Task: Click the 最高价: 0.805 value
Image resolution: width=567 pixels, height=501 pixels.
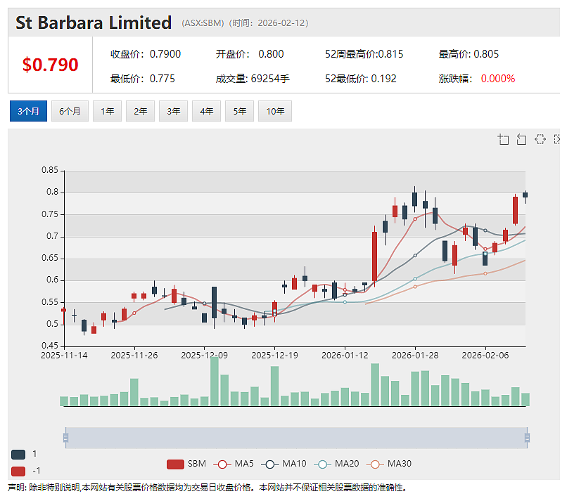Action: point(469,54)
